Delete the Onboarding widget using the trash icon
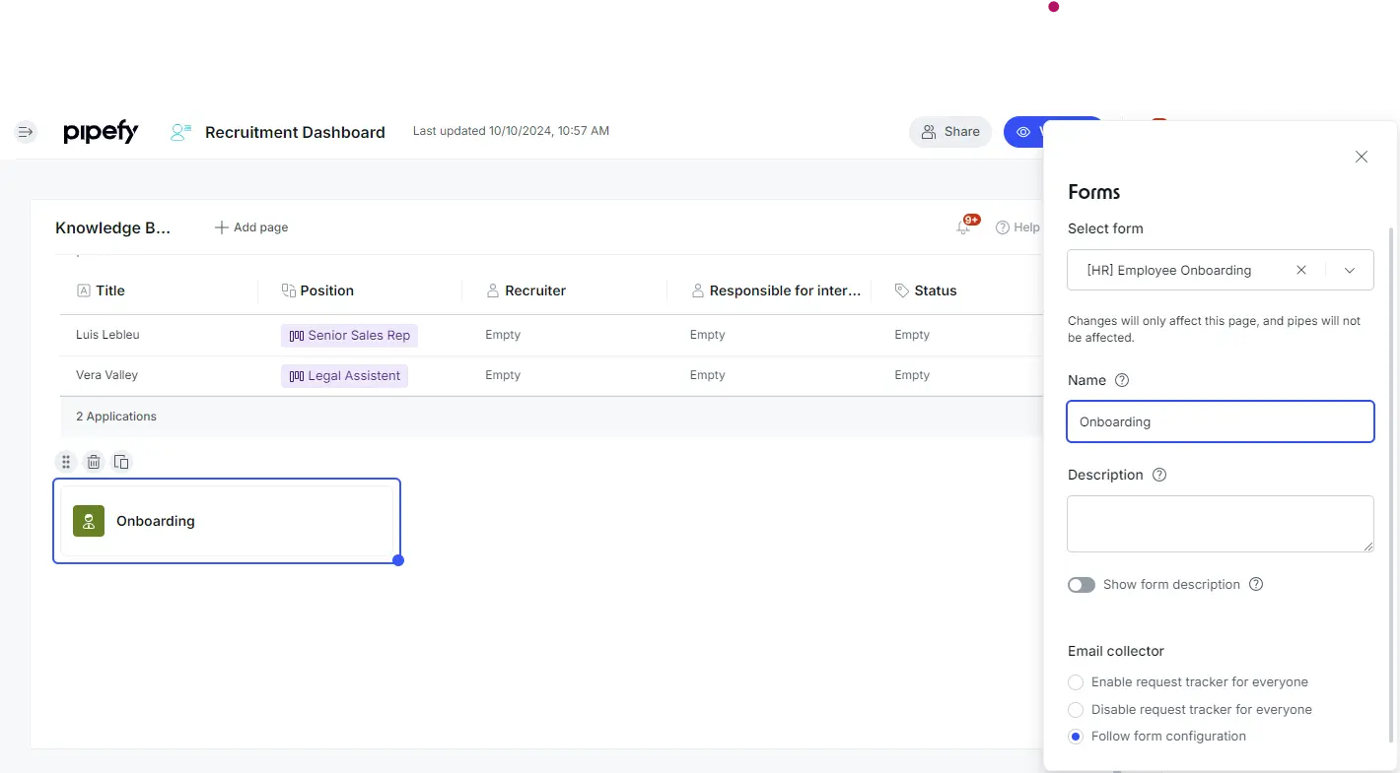1400x773 pixels. 94,461
